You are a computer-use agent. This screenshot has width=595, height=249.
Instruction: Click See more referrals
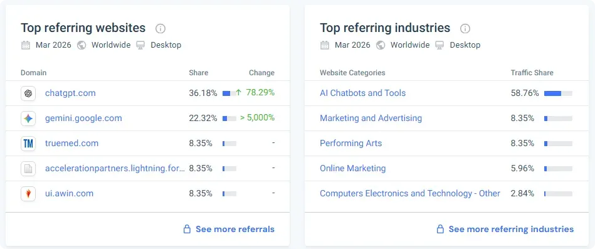click(235, 230)
